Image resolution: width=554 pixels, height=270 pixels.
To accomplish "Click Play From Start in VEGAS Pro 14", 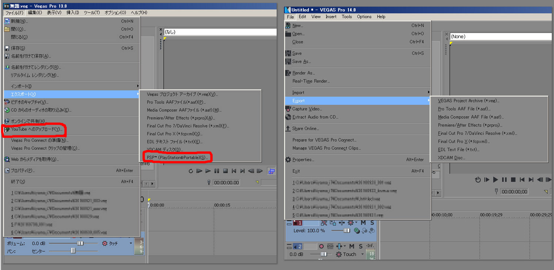I will [x=487, y=180].
